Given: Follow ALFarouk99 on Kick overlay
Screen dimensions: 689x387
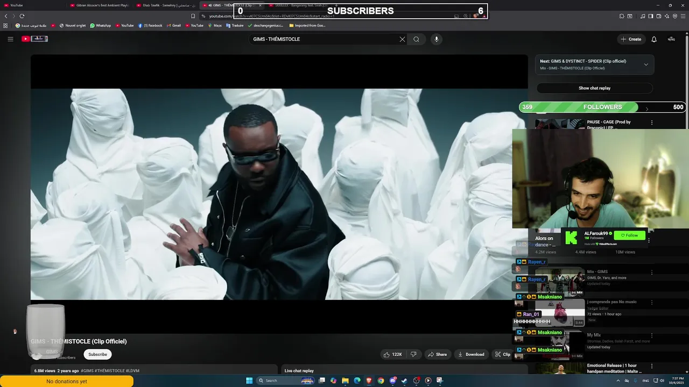Looking at the screenshot, I should coord(629,235).
